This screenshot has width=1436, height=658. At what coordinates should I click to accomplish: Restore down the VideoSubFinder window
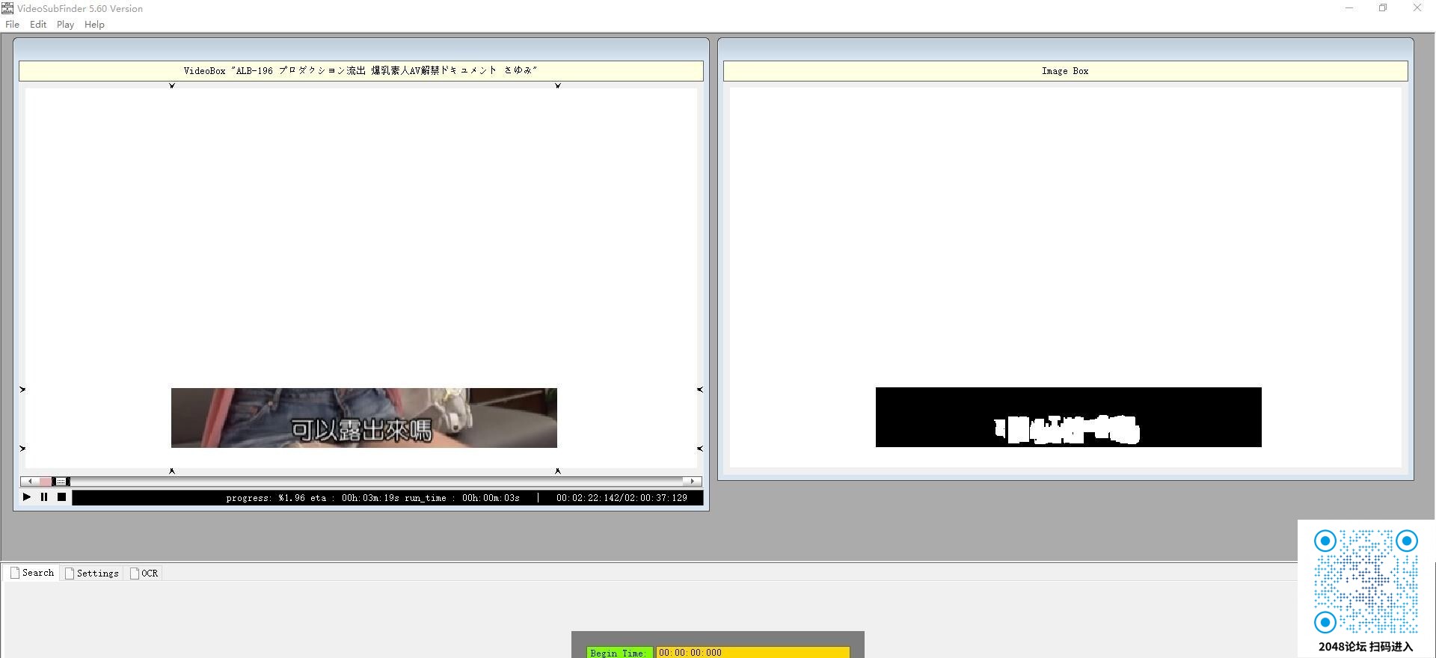point(1383,8)
